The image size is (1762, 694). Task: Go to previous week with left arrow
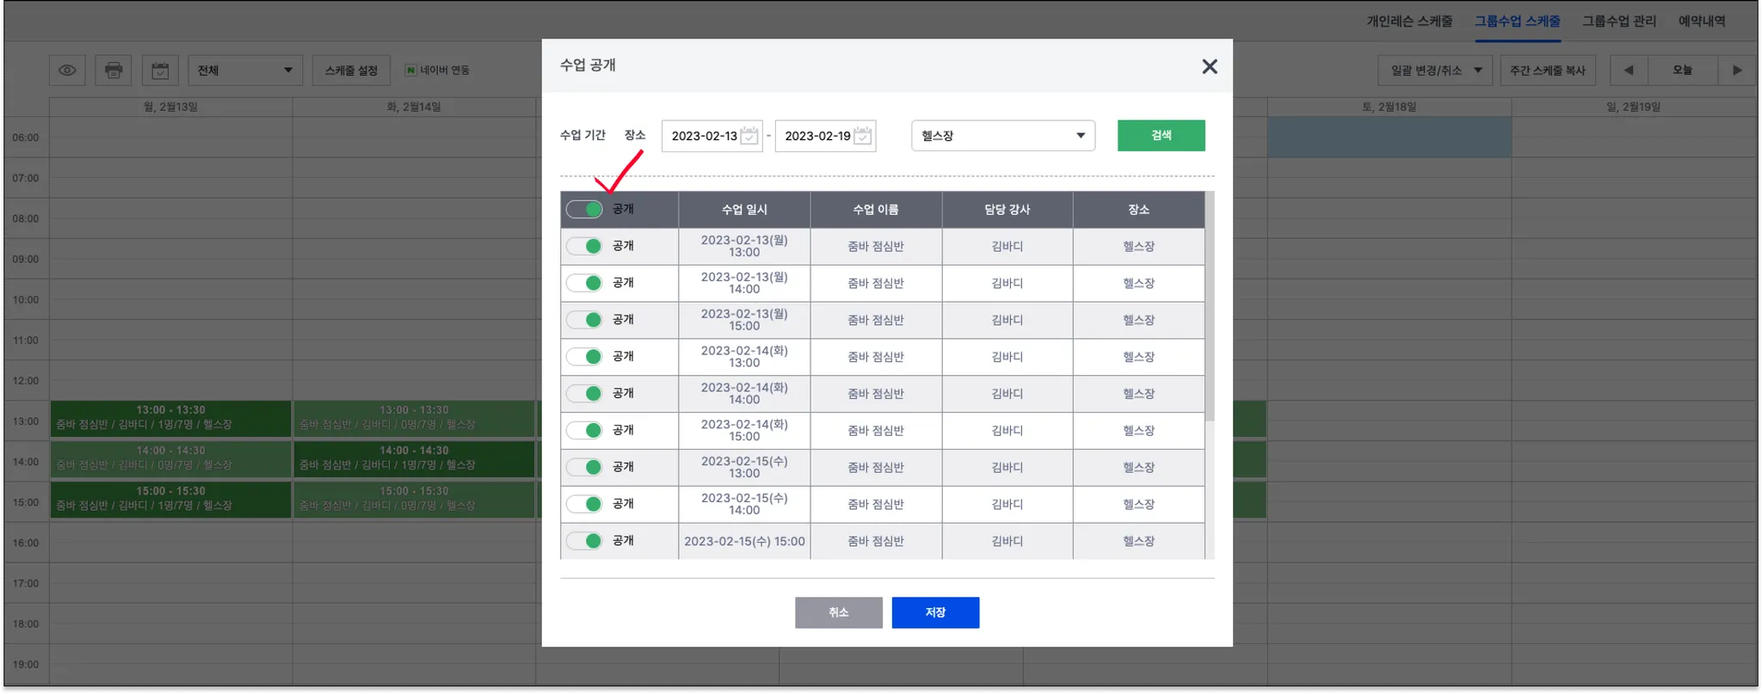1629,71
